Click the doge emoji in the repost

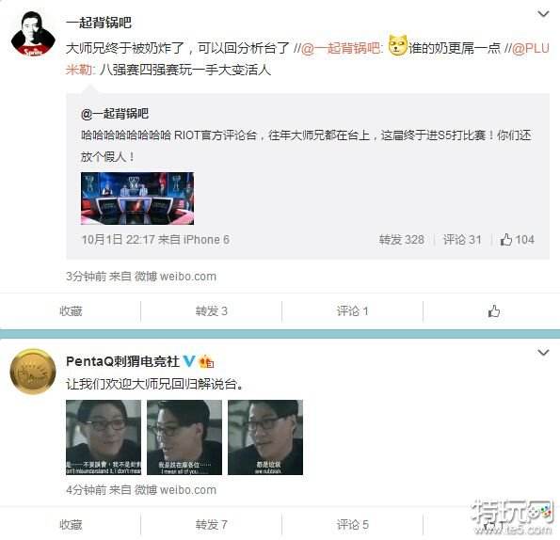397,46
